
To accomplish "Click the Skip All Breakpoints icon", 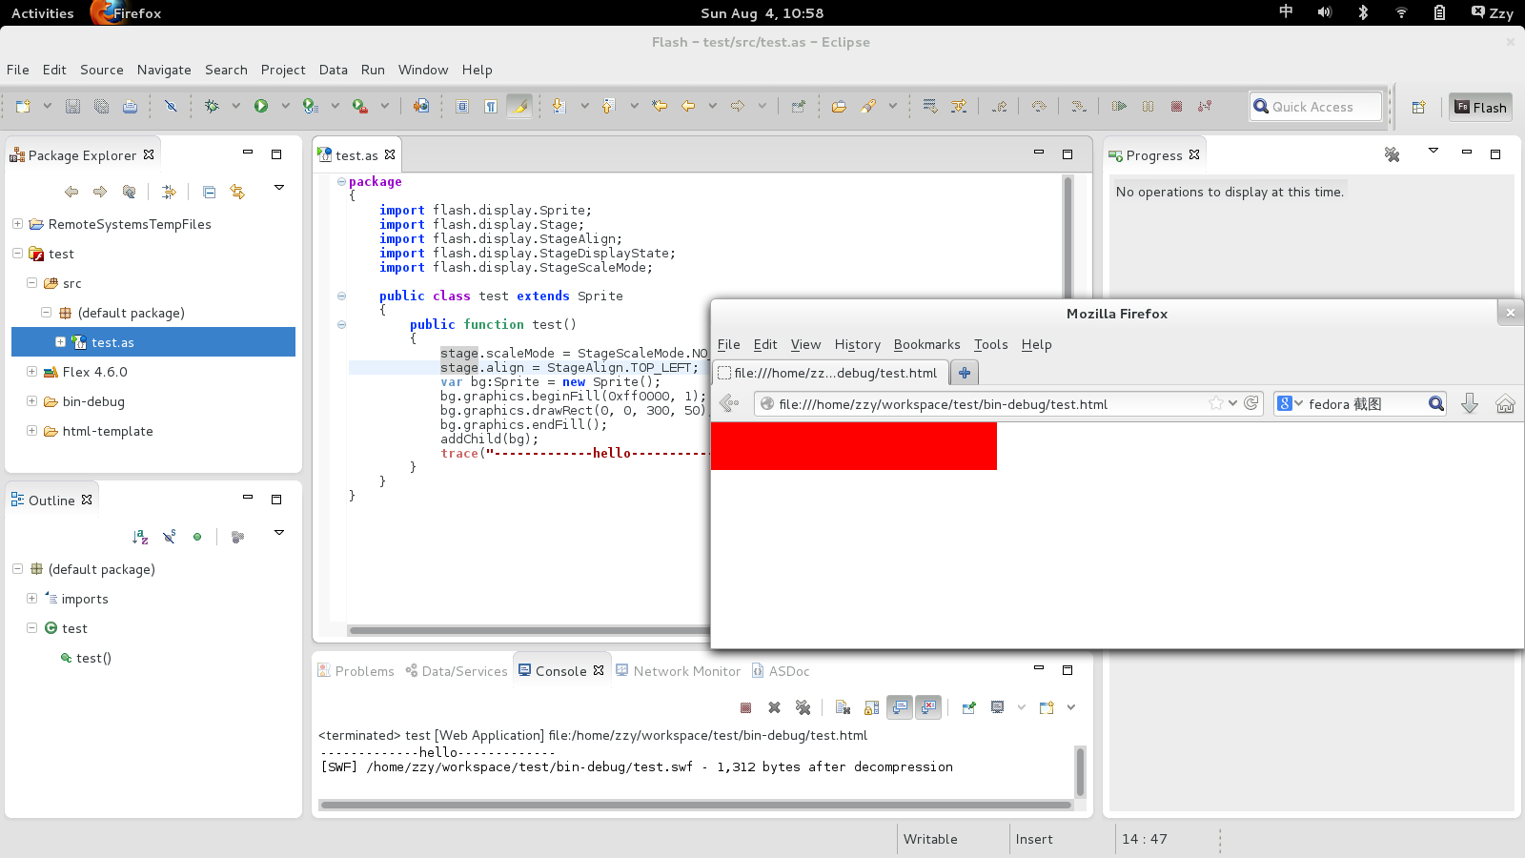I will click(171, 106).
